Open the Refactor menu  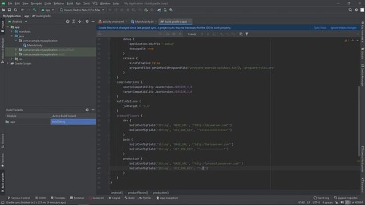[59, 3]
